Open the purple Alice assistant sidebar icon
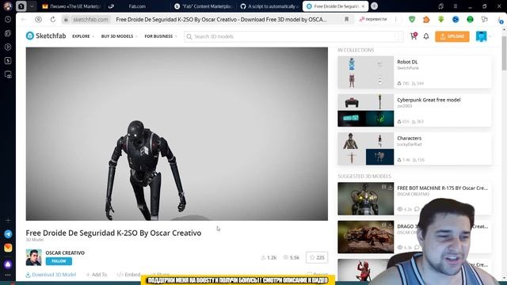This screenshot has height=285, width=507. [x=8, y=264]
